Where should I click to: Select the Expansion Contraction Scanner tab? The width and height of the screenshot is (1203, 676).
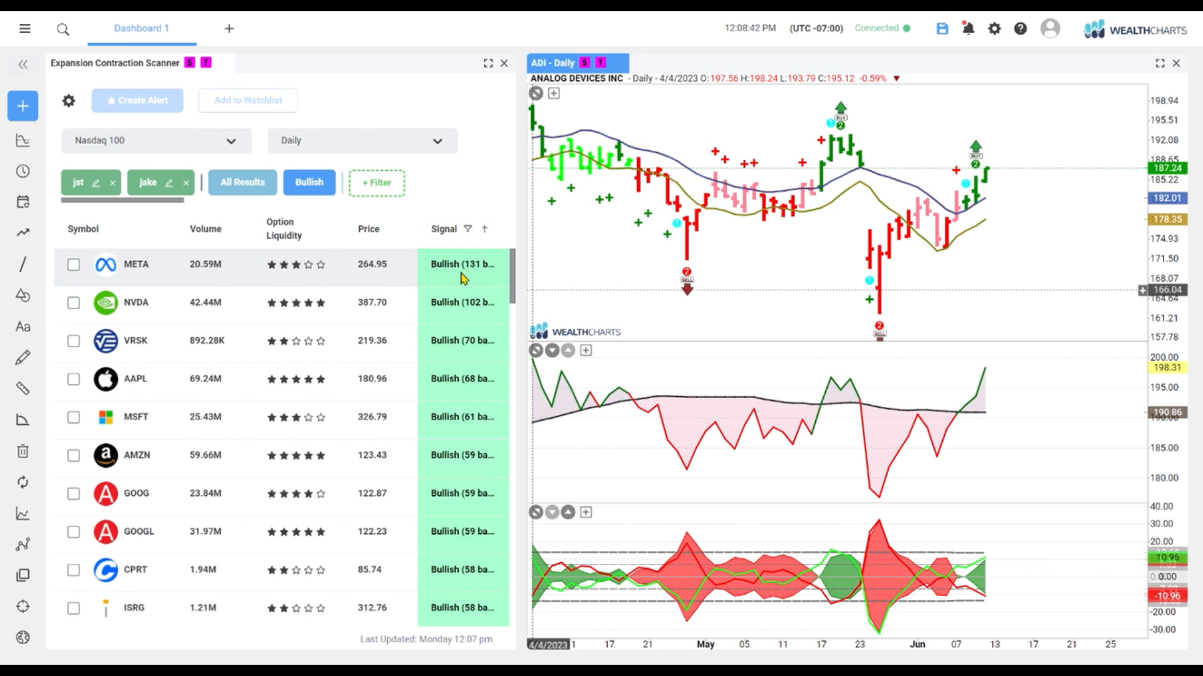(115, 63)
